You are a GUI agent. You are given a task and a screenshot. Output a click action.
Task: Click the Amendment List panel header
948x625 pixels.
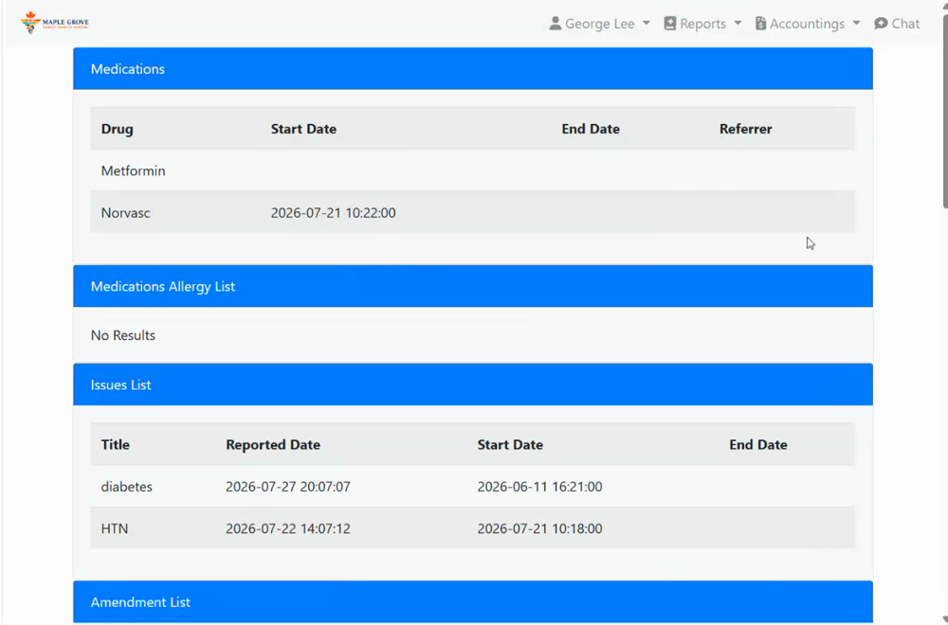tap(473, 602)
